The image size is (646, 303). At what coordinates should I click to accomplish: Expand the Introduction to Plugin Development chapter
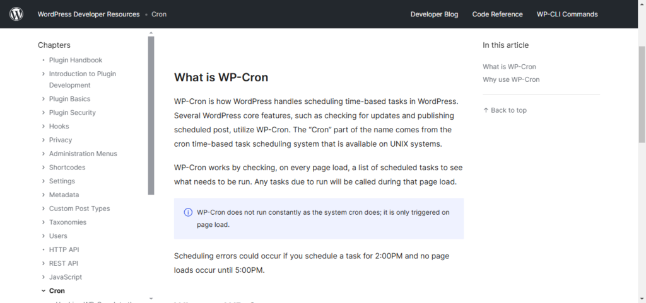[43, 74]
